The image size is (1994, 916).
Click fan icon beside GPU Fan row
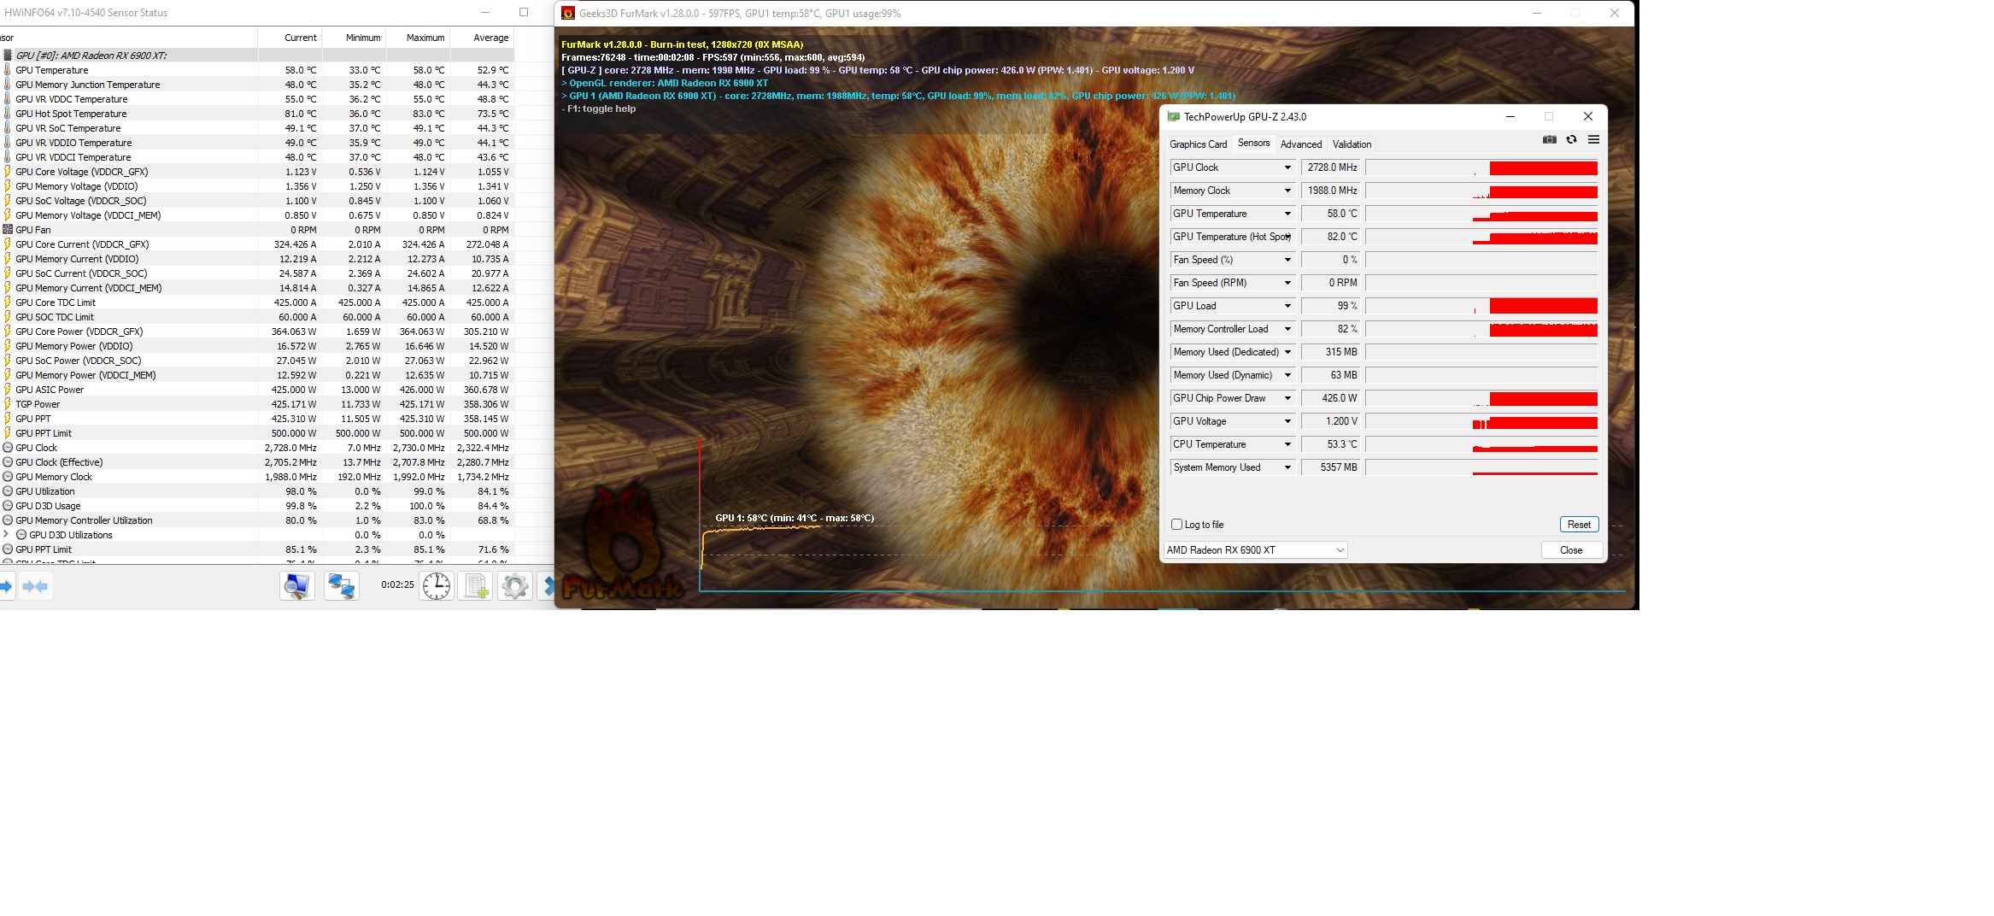pyautogui.click(x=8, y=230)
